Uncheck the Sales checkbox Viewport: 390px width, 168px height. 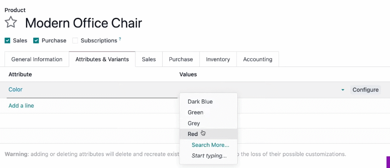(x=7, y=41)
